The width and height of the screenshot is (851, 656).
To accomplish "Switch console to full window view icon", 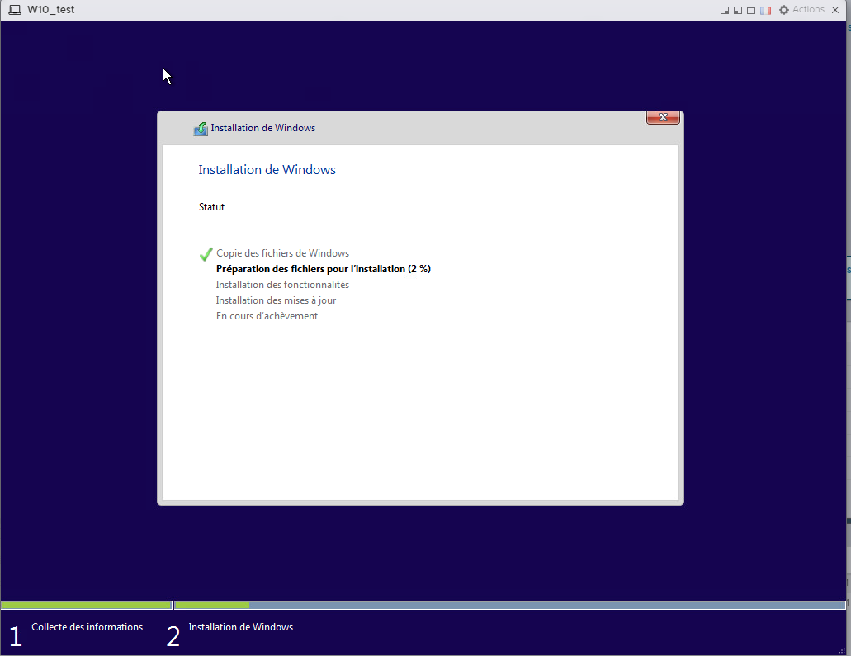I will click(751, 10).
